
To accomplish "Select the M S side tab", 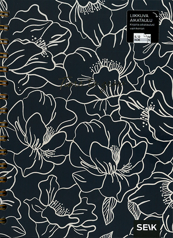I will click(149, 38).
